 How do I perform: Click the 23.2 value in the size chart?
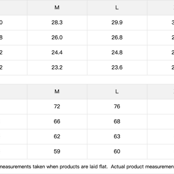pyautogui.click(x=57, y=67)
